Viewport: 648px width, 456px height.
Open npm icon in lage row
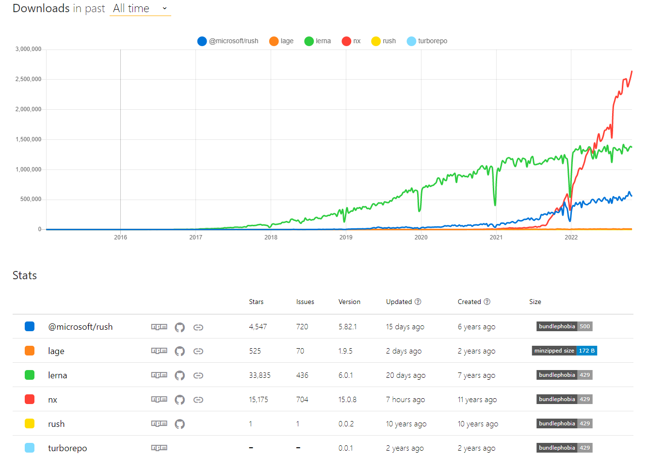159,351
